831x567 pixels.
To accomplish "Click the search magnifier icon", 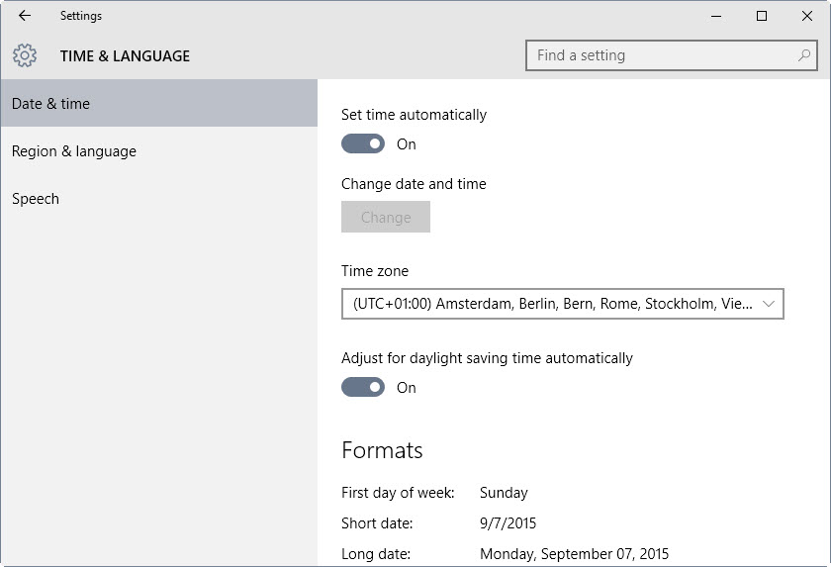I will tap(804, 55).
